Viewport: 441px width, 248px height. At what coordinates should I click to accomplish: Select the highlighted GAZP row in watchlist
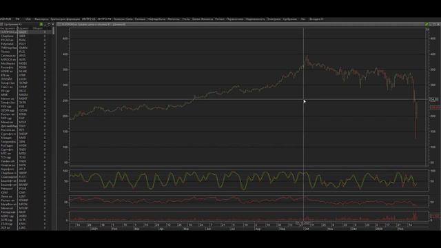point(26,32)
